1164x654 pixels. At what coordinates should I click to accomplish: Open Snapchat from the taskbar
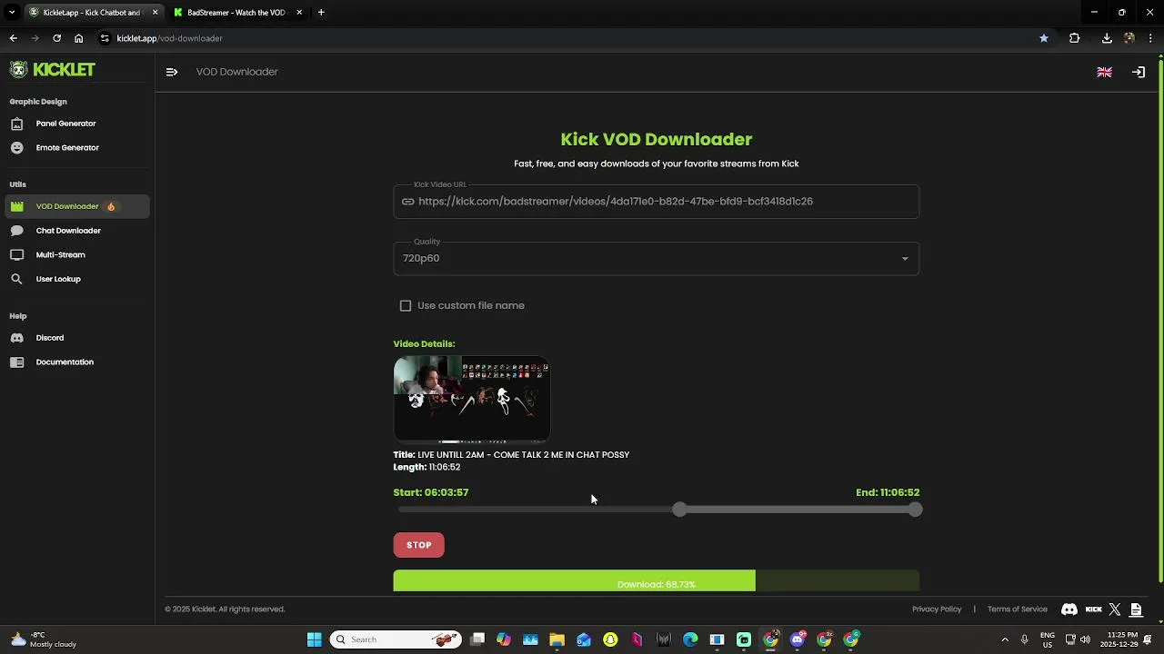[x=610, y=639]
